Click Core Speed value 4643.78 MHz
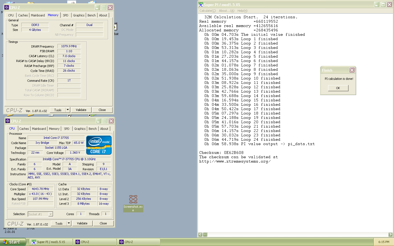394x246 pixels. coord(40,189)
